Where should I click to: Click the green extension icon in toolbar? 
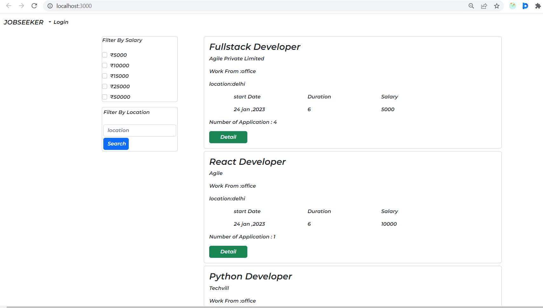point(512,6)
